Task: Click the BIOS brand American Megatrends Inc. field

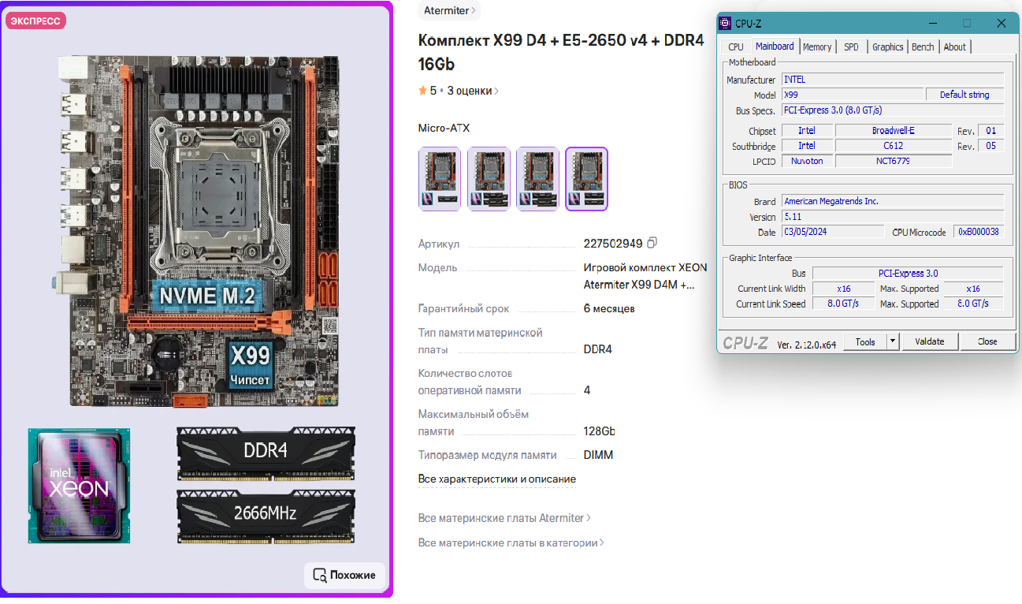Action: click(x=892, y=201)
